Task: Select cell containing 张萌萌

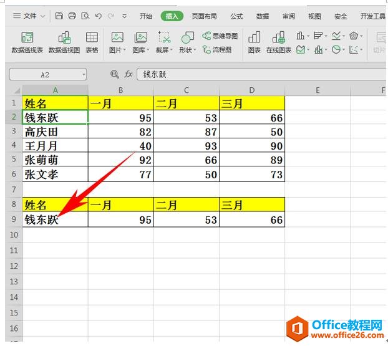Action: (55, 159)
